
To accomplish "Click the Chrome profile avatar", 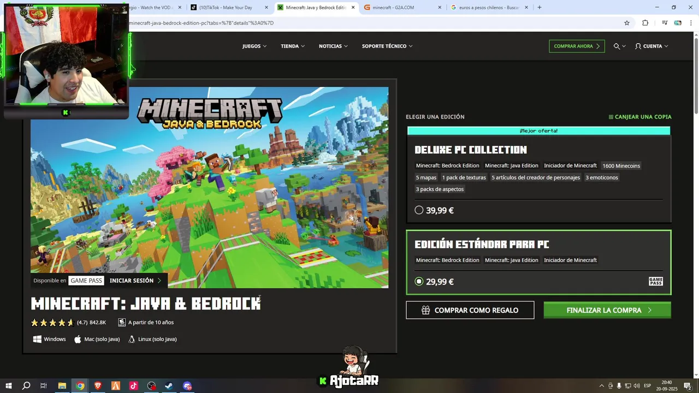I will click(678, 23).
